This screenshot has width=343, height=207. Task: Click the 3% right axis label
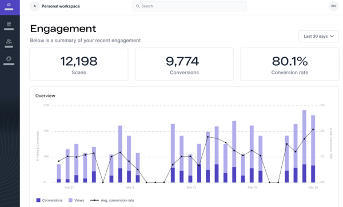pyautogui.click(x=322, y=105)
